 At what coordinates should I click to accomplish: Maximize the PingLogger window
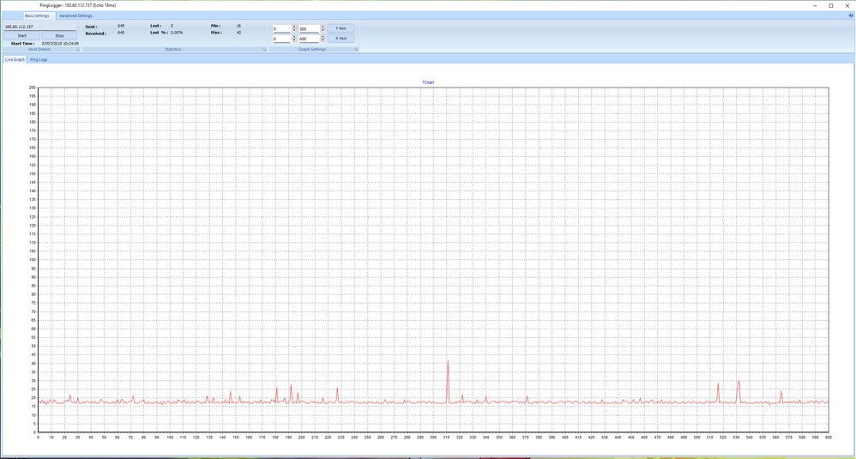pyautogui.click(x=830, y=5)
